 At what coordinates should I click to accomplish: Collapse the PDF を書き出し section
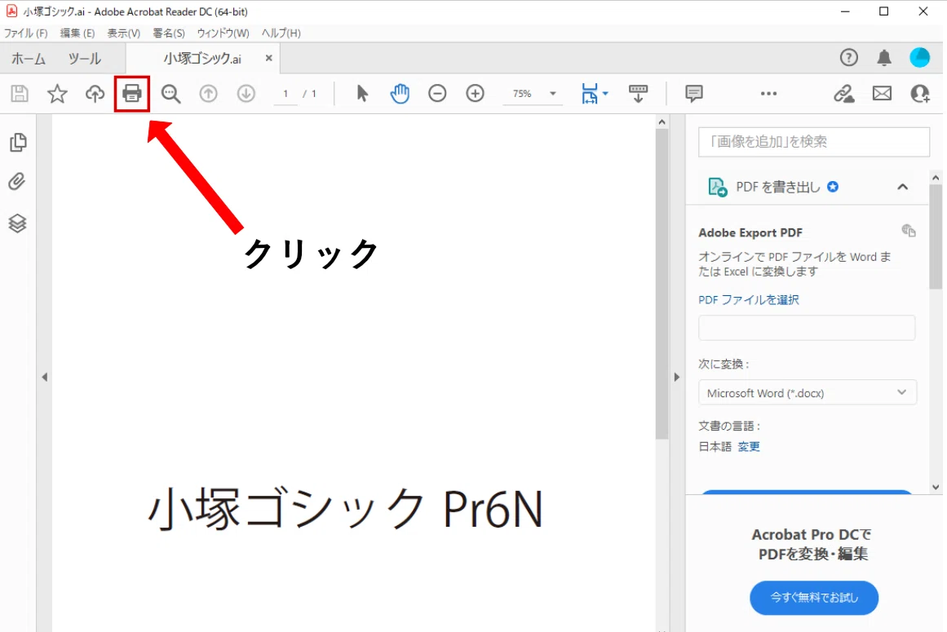[x=902, y=187]
